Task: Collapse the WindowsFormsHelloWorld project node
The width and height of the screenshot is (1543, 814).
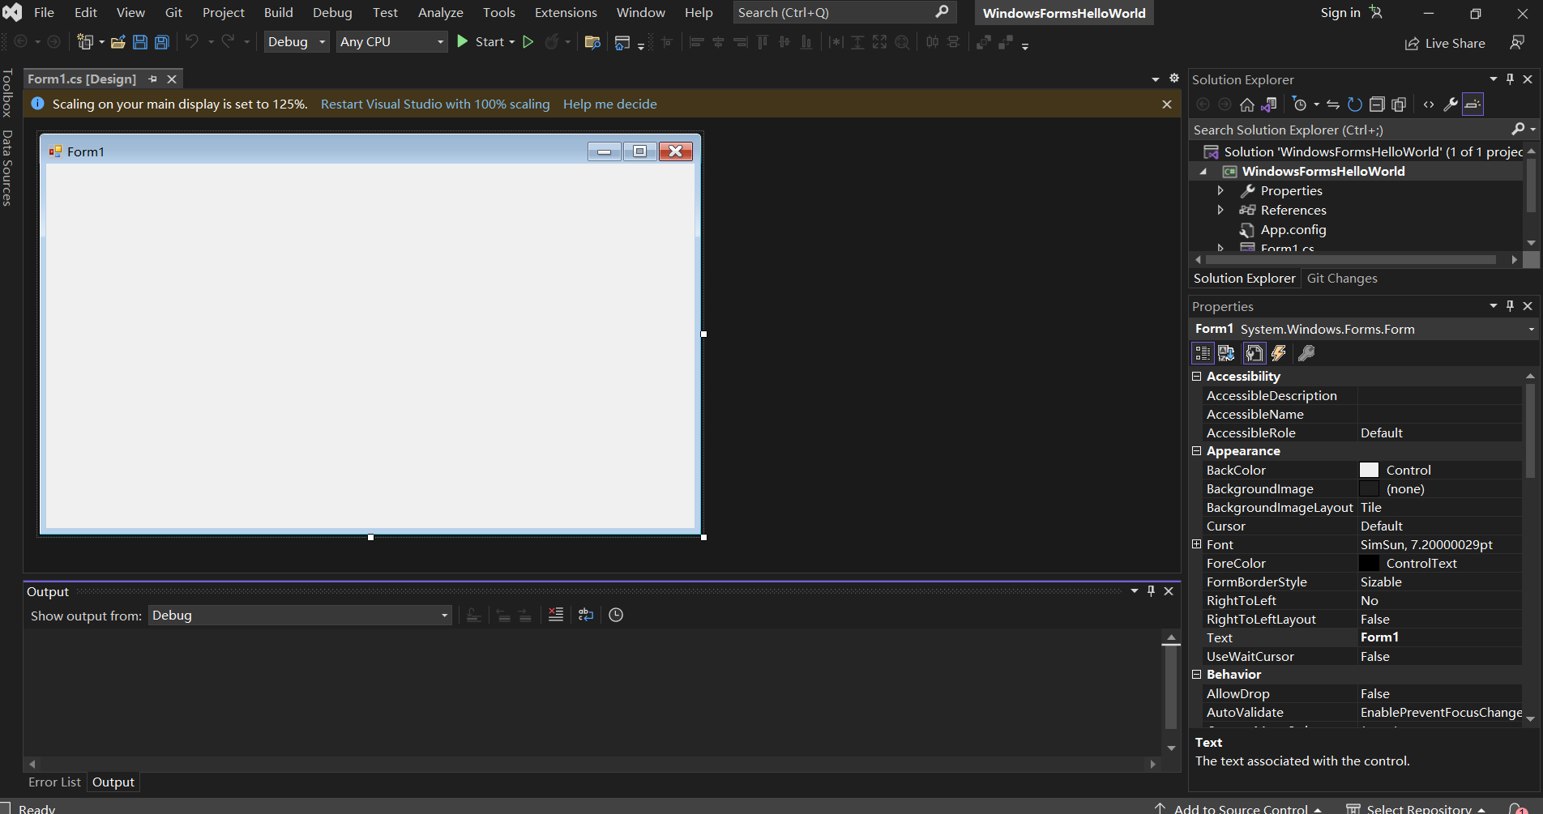Action: point(1203,171)
